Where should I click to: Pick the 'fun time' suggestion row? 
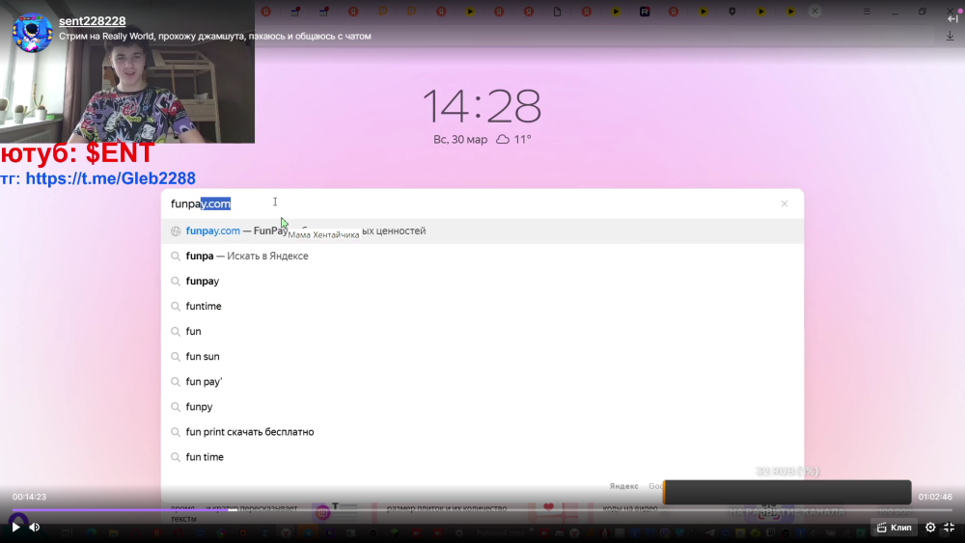click(482, 457)
